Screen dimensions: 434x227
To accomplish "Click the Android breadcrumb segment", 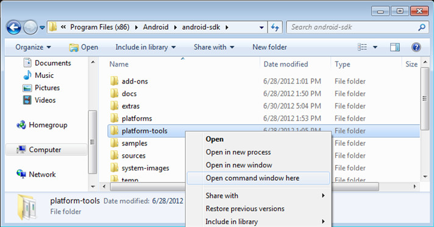I will [x=155, y=27].
